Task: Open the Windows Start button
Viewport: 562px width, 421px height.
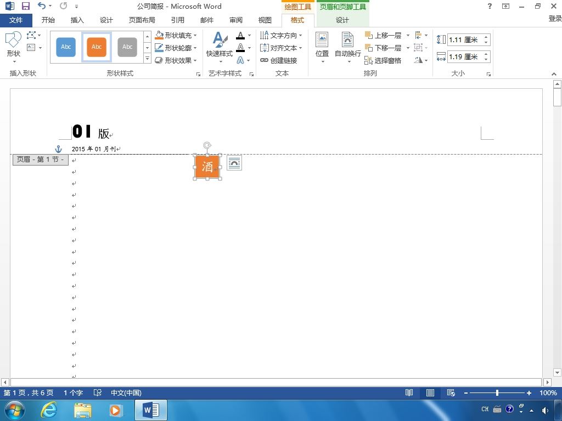Action: [x=15, y=410]
